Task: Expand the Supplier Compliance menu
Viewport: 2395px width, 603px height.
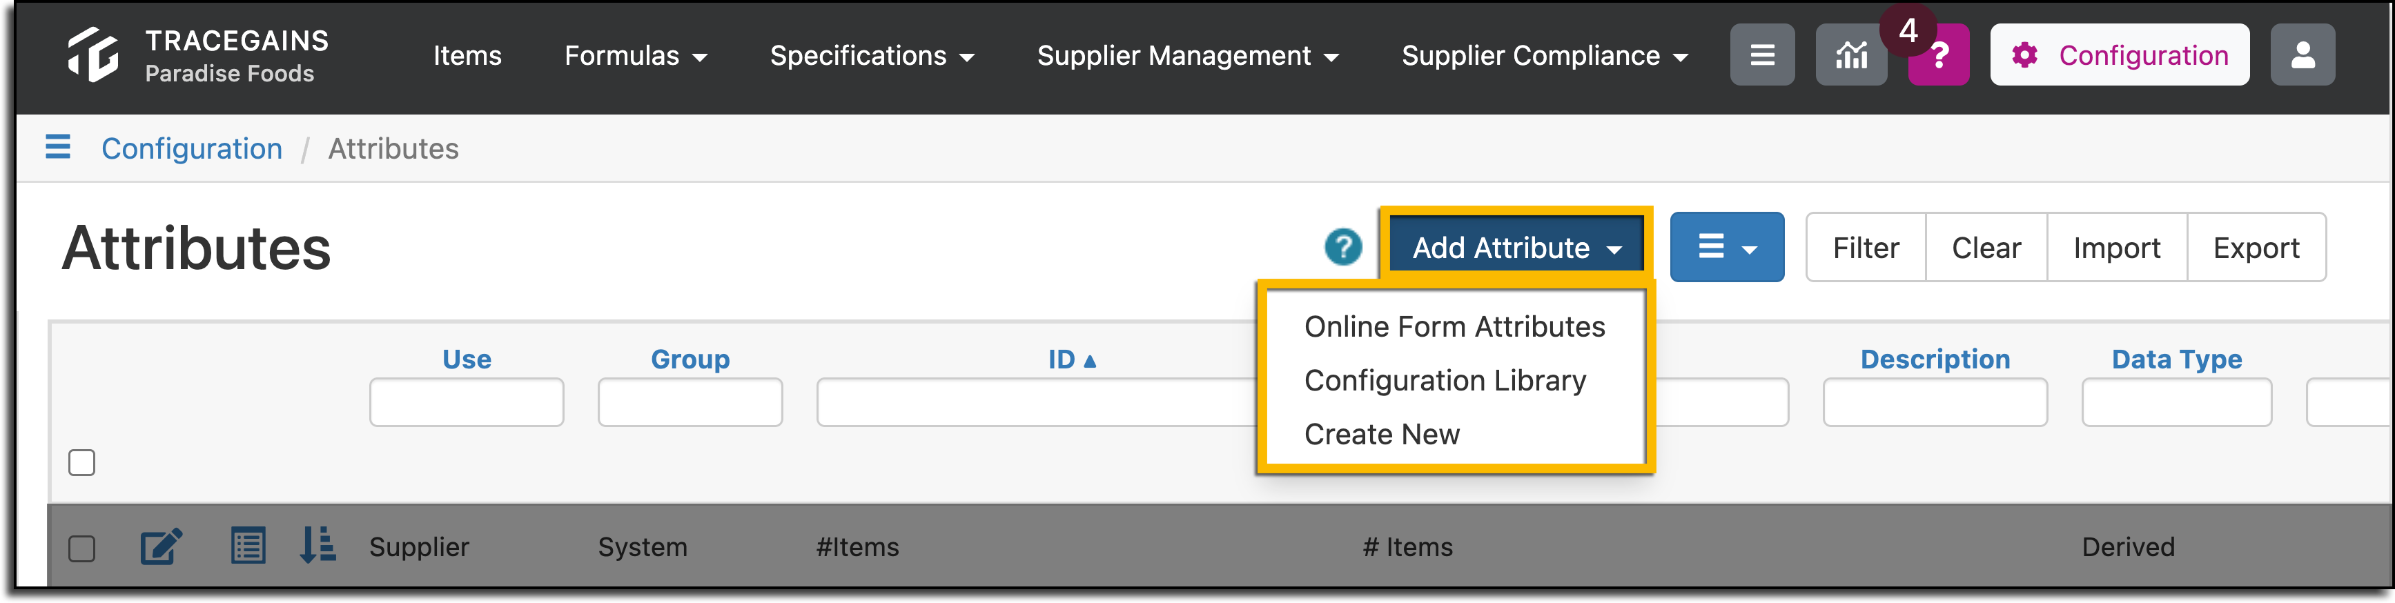Action: click(1544, 56)
